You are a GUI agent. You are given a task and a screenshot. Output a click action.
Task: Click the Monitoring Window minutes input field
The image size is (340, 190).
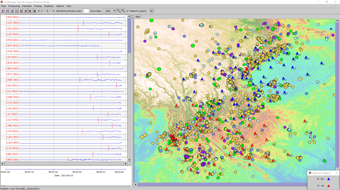86,11
